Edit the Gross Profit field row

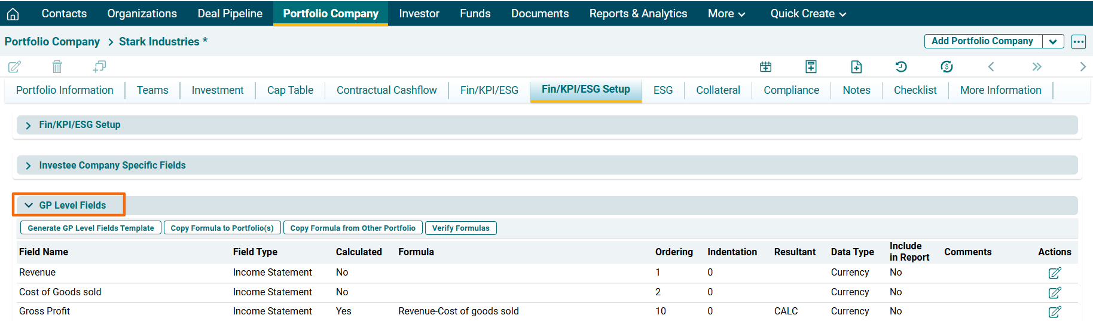click(1055, 311)
